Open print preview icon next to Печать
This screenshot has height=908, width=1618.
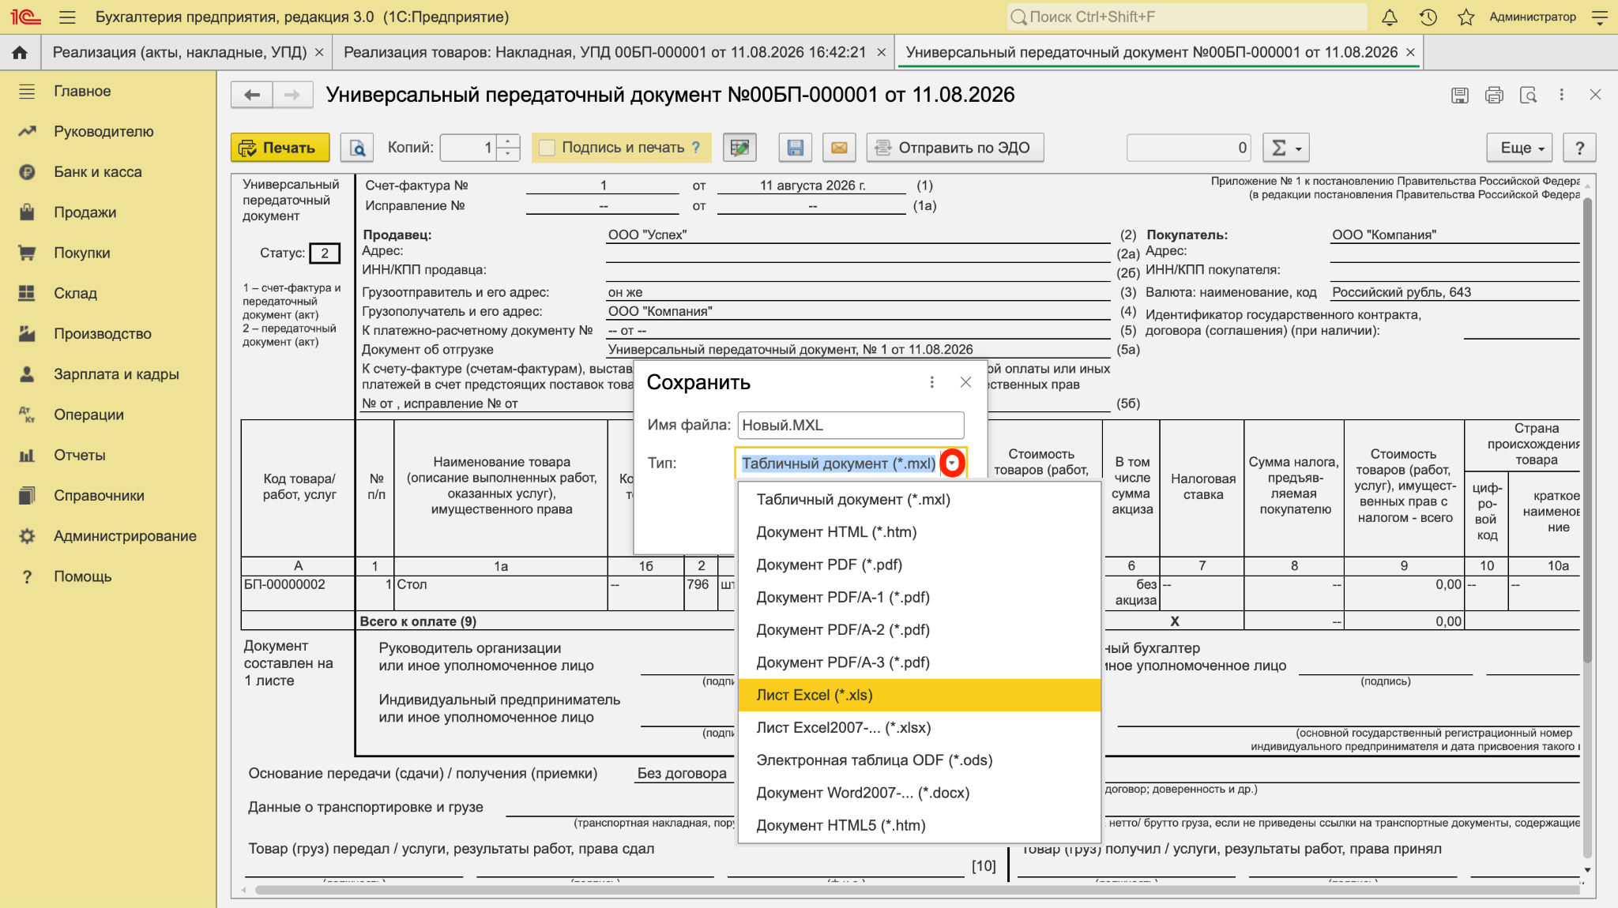[357, 148]
